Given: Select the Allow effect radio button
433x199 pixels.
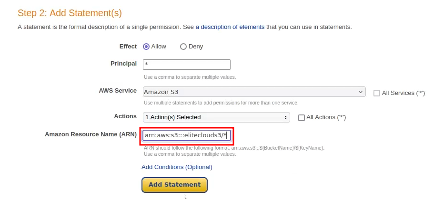Looking at the screenshot, I should [x=146, y=47].
